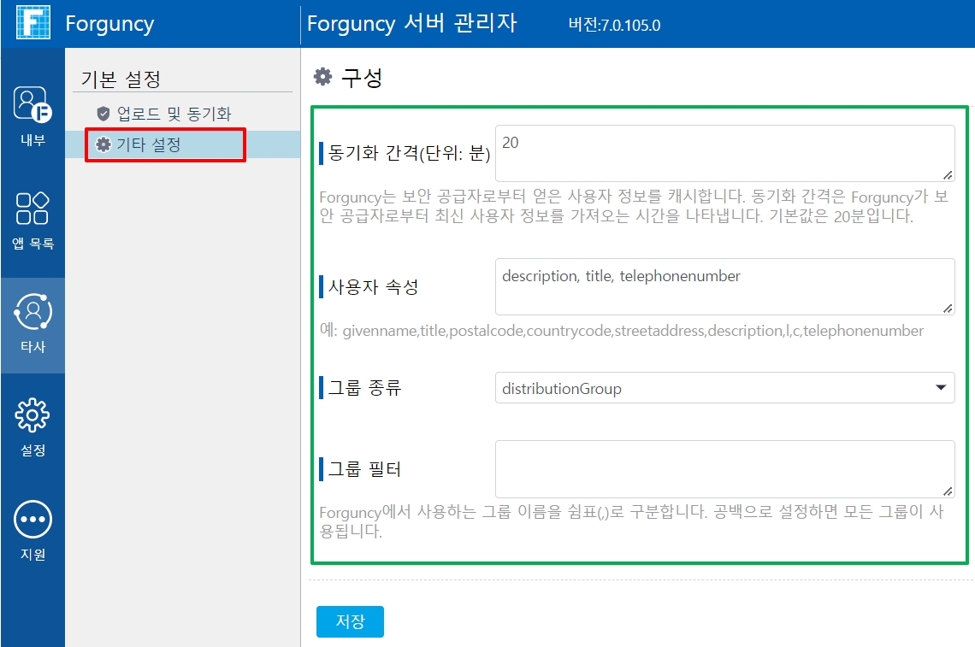
Task: Open the 앱 목록 sidebar icon
Action: point(32,218)
